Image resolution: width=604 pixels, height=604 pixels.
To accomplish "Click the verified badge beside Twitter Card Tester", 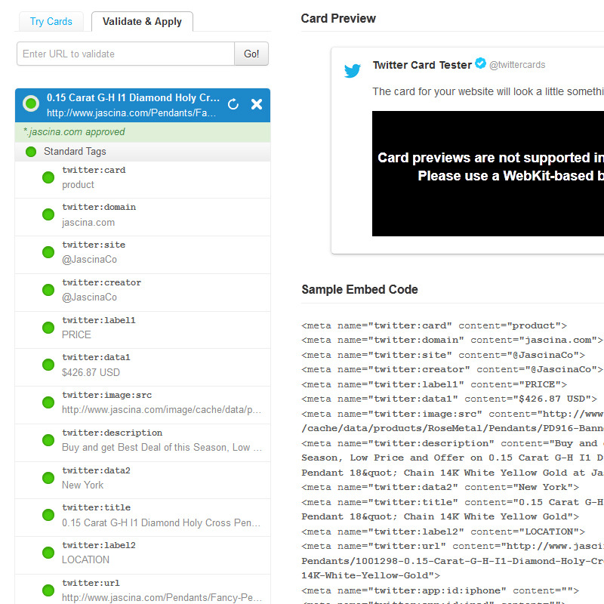I will 480,63.
